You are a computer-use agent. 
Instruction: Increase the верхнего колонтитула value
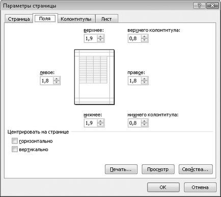tap(144, 37)
